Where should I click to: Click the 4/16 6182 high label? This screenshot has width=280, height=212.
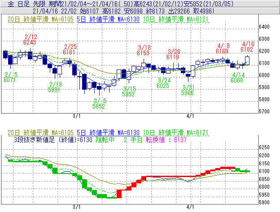[x=247, y=47]
